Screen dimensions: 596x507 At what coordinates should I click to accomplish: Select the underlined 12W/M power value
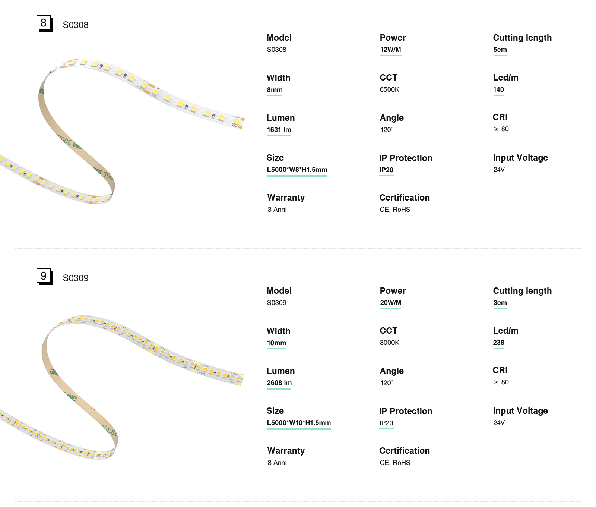(x=390, y=50)
